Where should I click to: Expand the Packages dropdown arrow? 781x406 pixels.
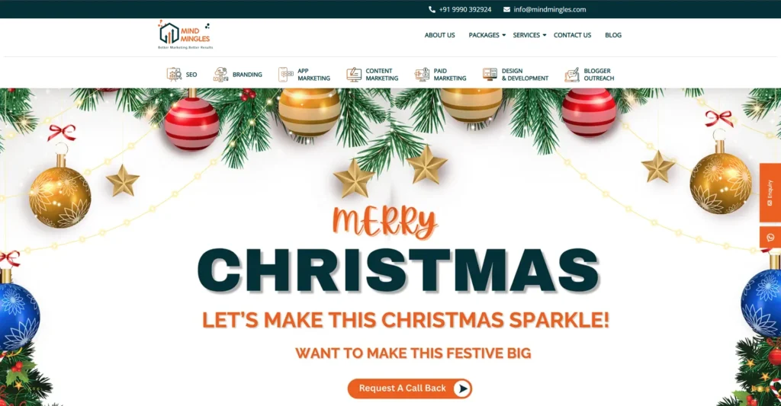503,35
